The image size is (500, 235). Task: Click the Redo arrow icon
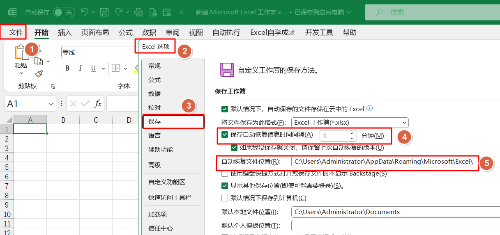[x=118, y=12]
